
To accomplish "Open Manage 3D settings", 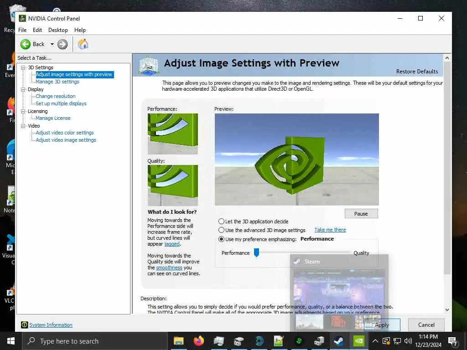I will click(x=57, y=82).
